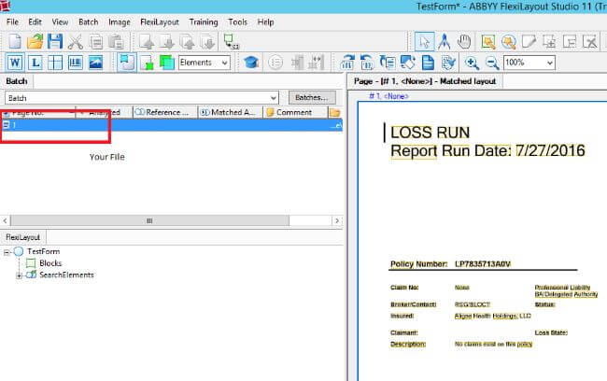Click the single page with down arrow icon
The height and width of the screenshot is (381, 607).
167,41
